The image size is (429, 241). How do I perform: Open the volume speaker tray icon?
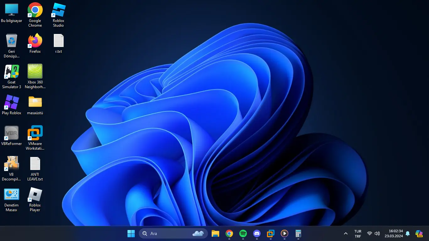click(x=377, y=233)
